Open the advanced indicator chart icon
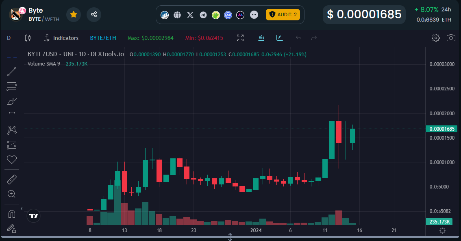The image size is (461, 241). 261,38
